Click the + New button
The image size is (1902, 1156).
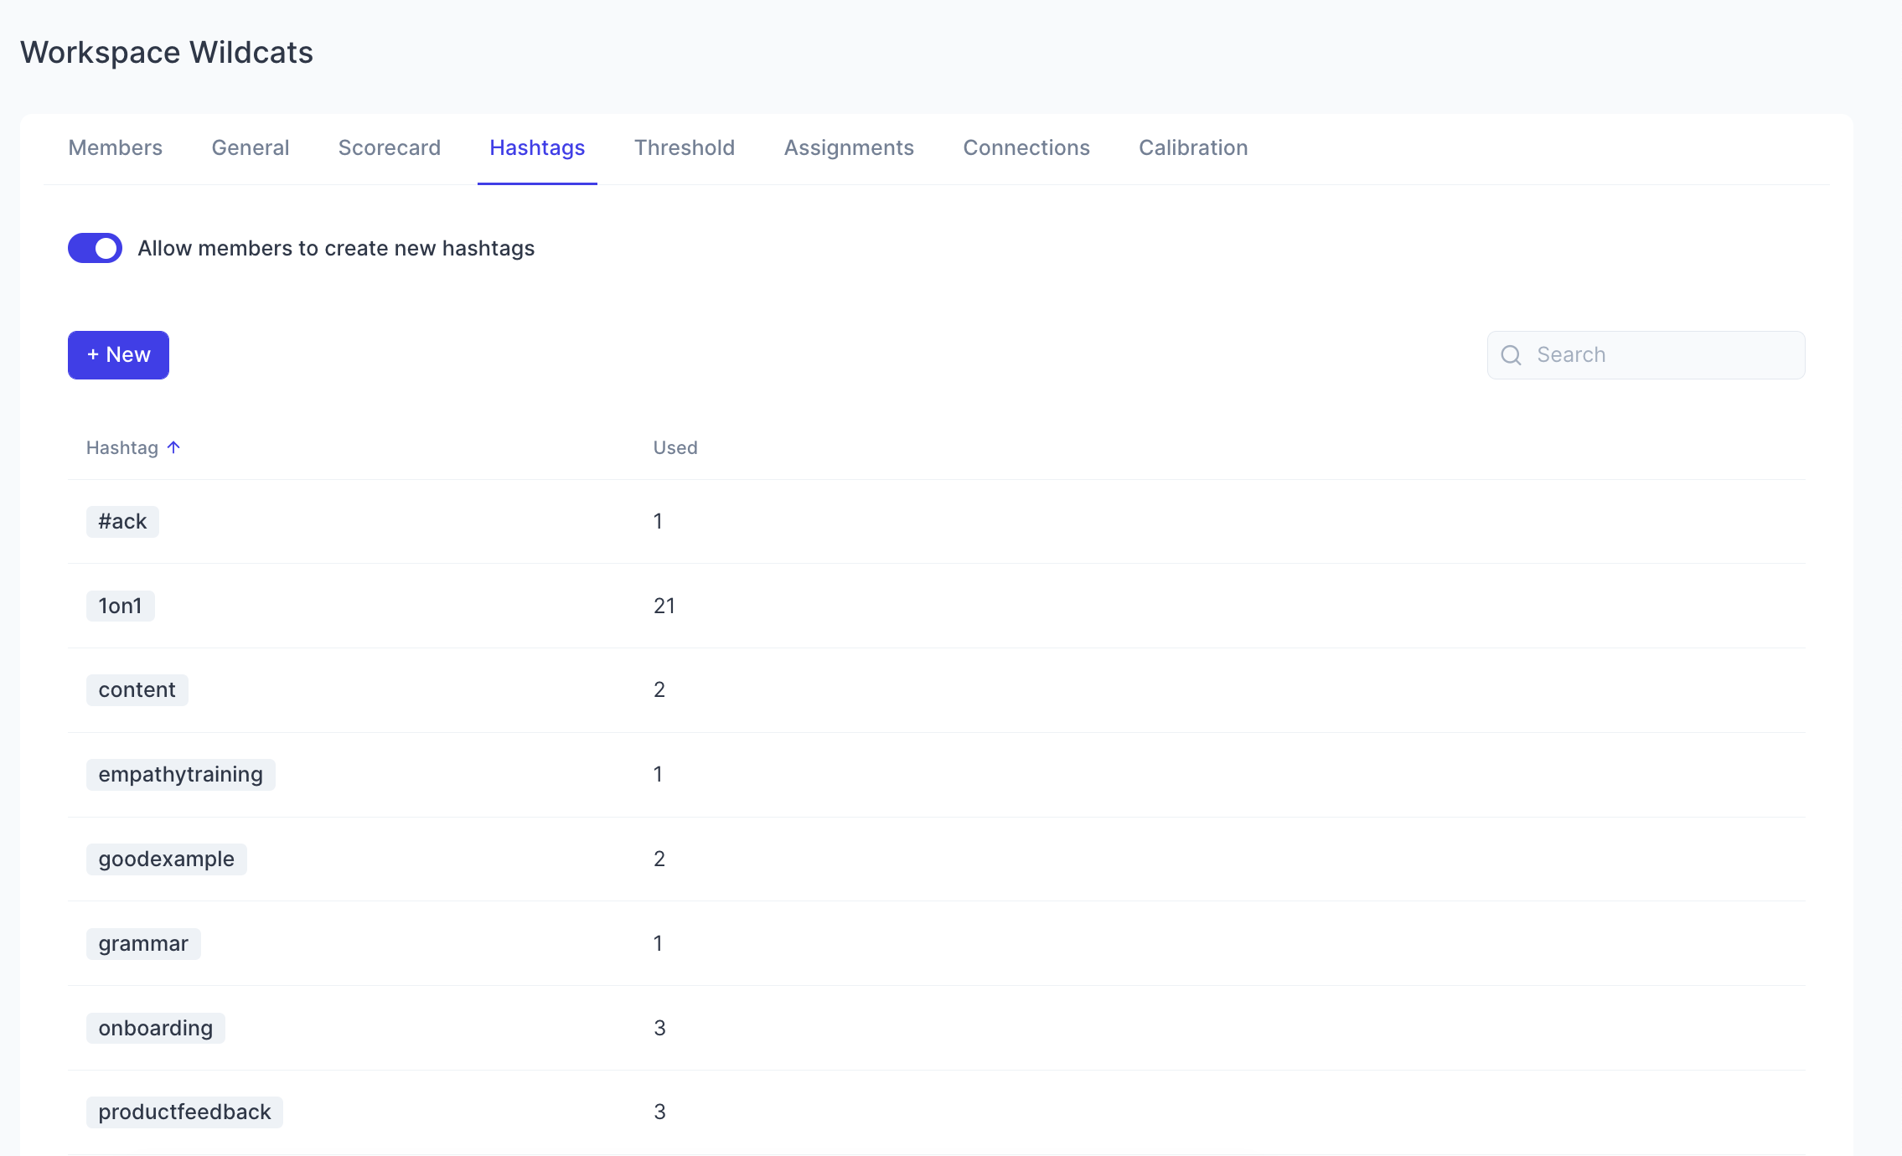coord(118,354)
